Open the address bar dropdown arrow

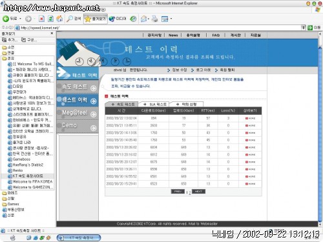pos(303,28)
